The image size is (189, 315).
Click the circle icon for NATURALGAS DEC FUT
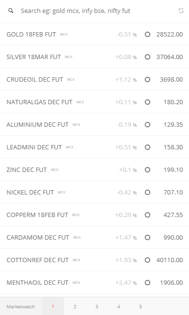point(147,102)
